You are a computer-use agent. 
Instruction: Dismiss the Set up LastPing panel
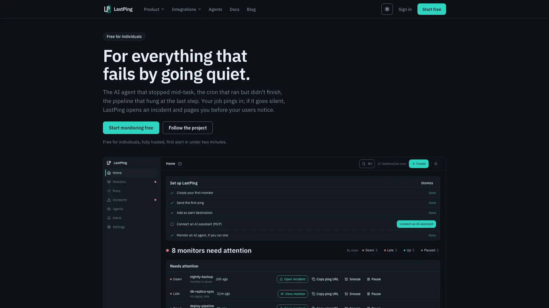click(x=427, y=183)
